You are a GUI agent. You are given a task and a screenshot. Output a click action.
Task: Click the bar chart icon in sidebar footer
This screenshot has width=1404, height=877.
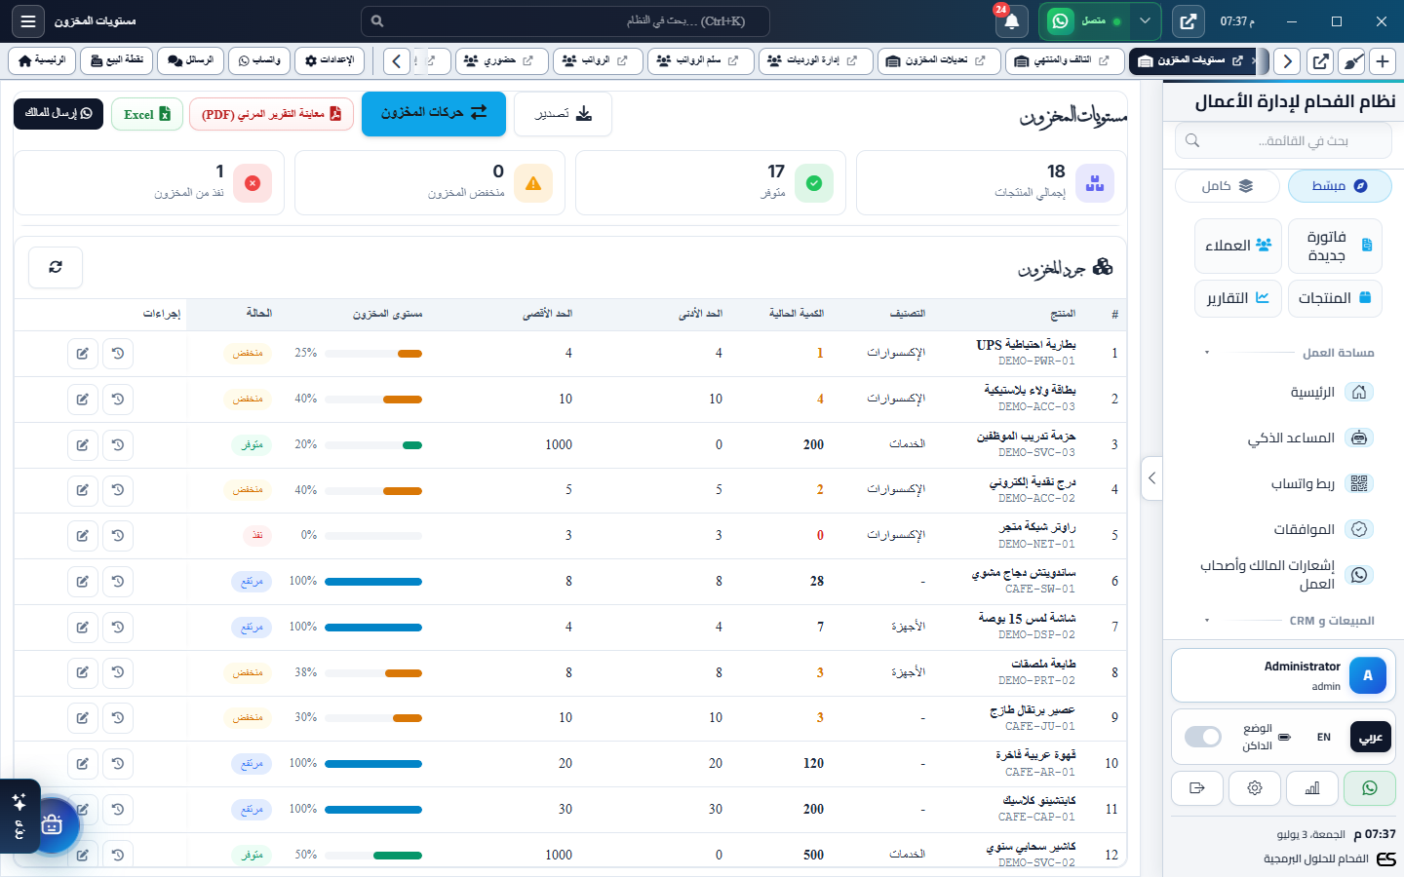[1312, 788]
